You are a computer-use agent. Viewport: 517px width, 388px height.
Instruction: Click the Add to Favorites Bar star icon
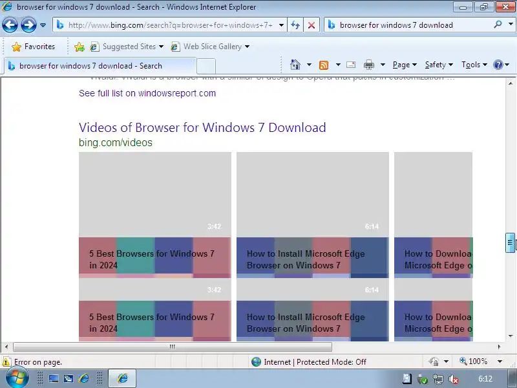(79, 47)
